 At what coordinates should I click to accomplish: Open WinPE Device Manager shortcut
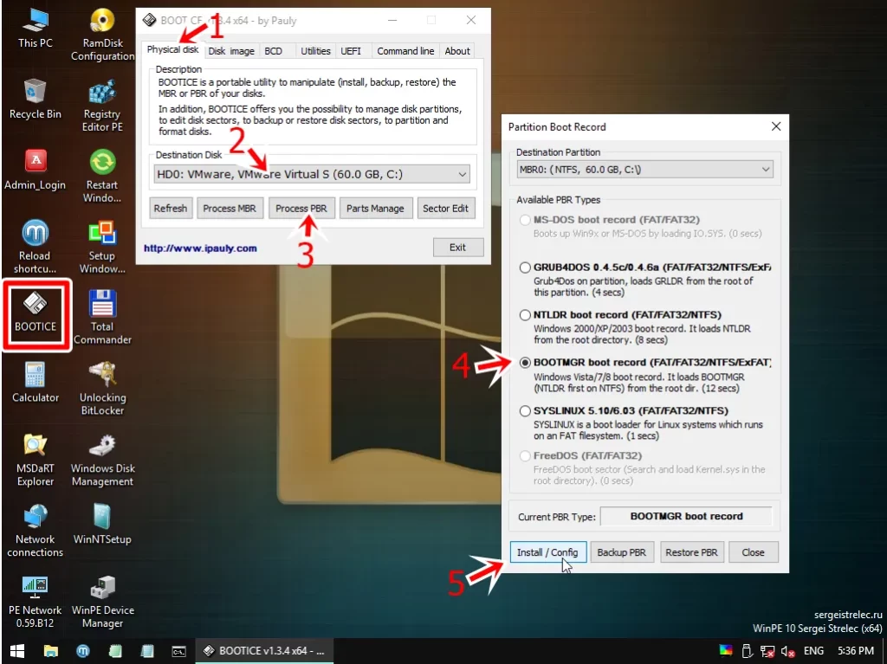102,602
